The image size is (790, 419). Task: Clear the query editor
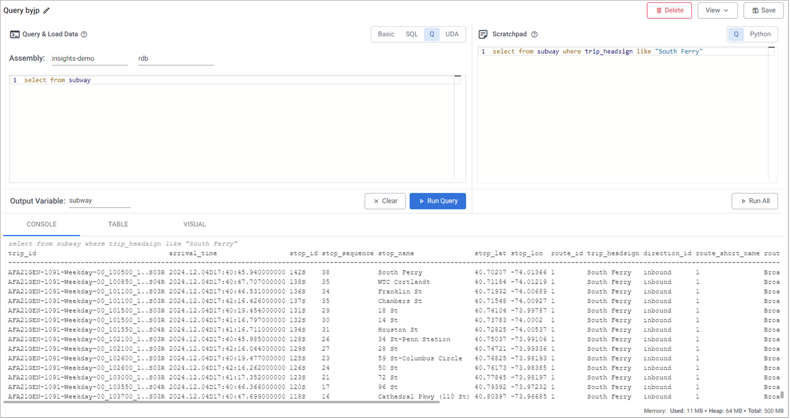[385, 201]
